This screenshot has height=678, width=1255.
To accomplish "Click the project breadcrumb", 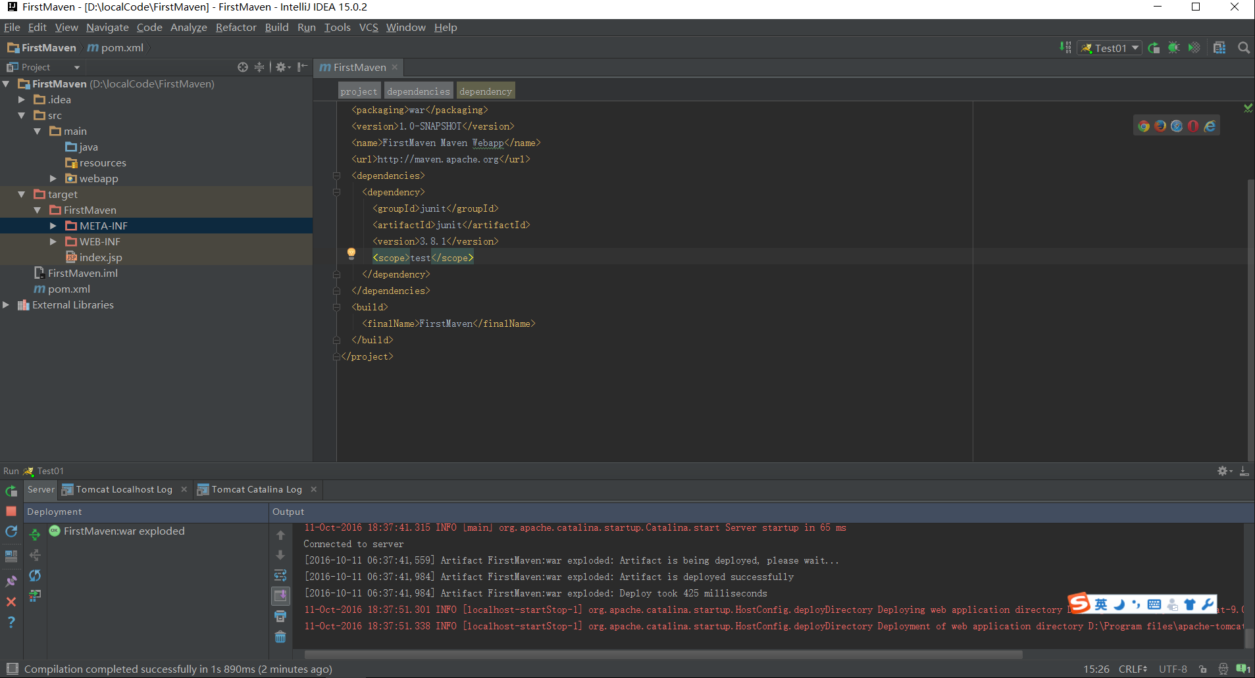I will click(359, 91).
